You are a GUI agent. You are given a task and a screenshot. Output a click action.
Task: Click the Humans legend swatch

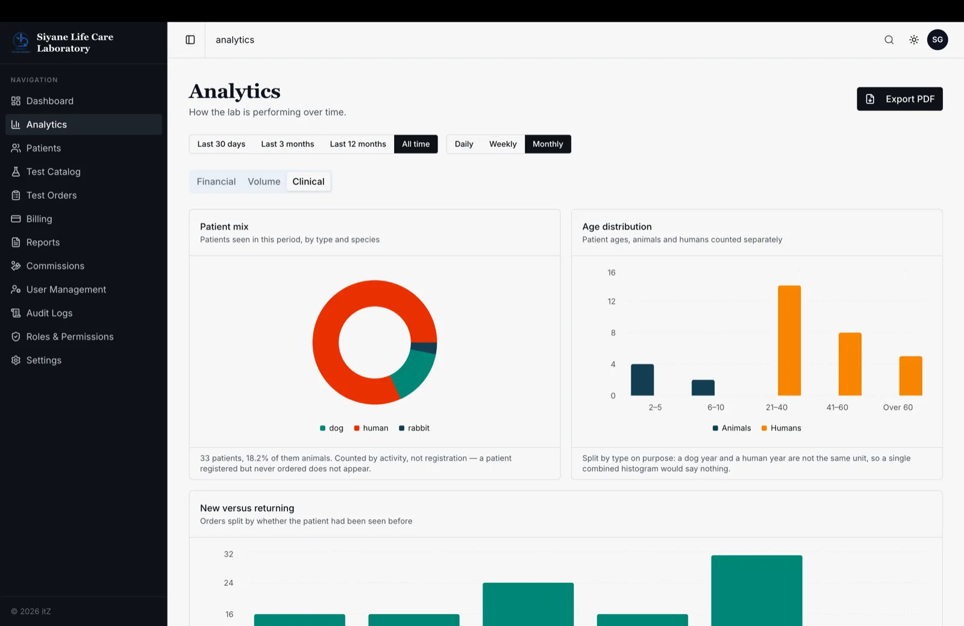pyautogui.click(x=764, y=428)
